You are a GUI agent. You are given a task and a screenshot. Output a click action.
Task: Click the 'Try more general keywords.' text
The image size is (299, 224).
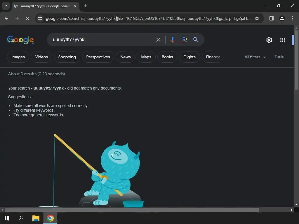[x=39, y=115]
